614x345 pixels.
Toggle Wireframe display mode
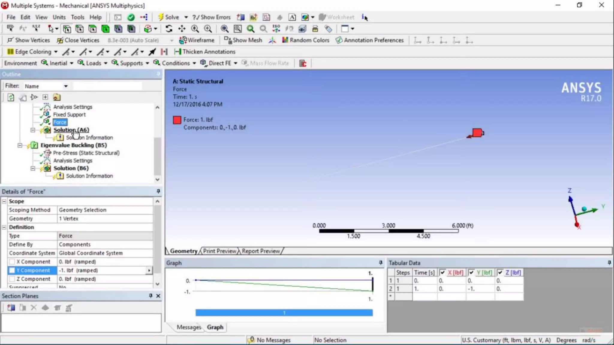coord(197,40)
